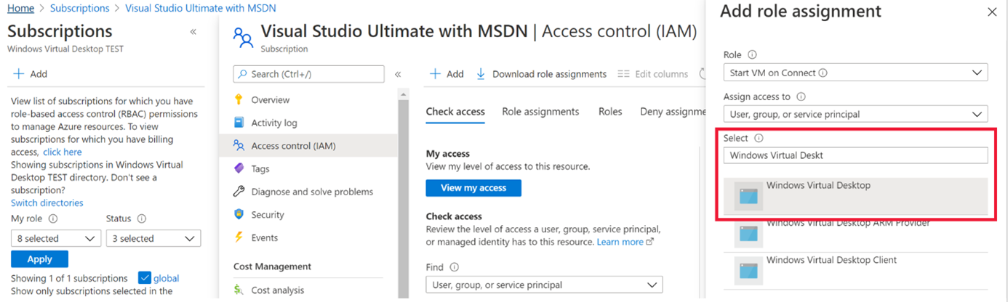The width and height of the screenshot is (1008, 302).
Task: Open Events lightning bolt icon
Action: click(x=239, y=237)
